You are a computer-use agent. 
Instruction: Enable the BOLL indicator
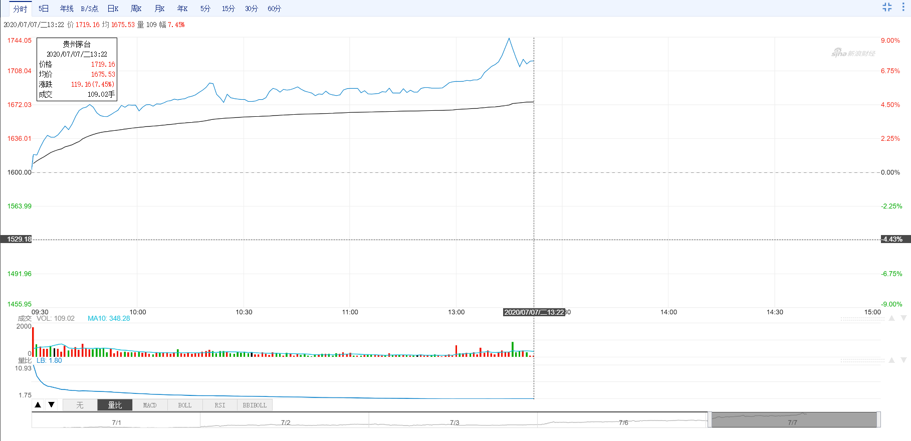click(185, 405)
